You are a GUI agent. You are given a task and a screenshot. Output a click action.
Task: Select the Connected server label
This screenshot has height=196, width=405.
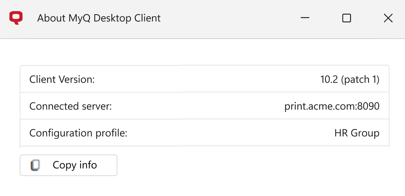pos(70,106)
